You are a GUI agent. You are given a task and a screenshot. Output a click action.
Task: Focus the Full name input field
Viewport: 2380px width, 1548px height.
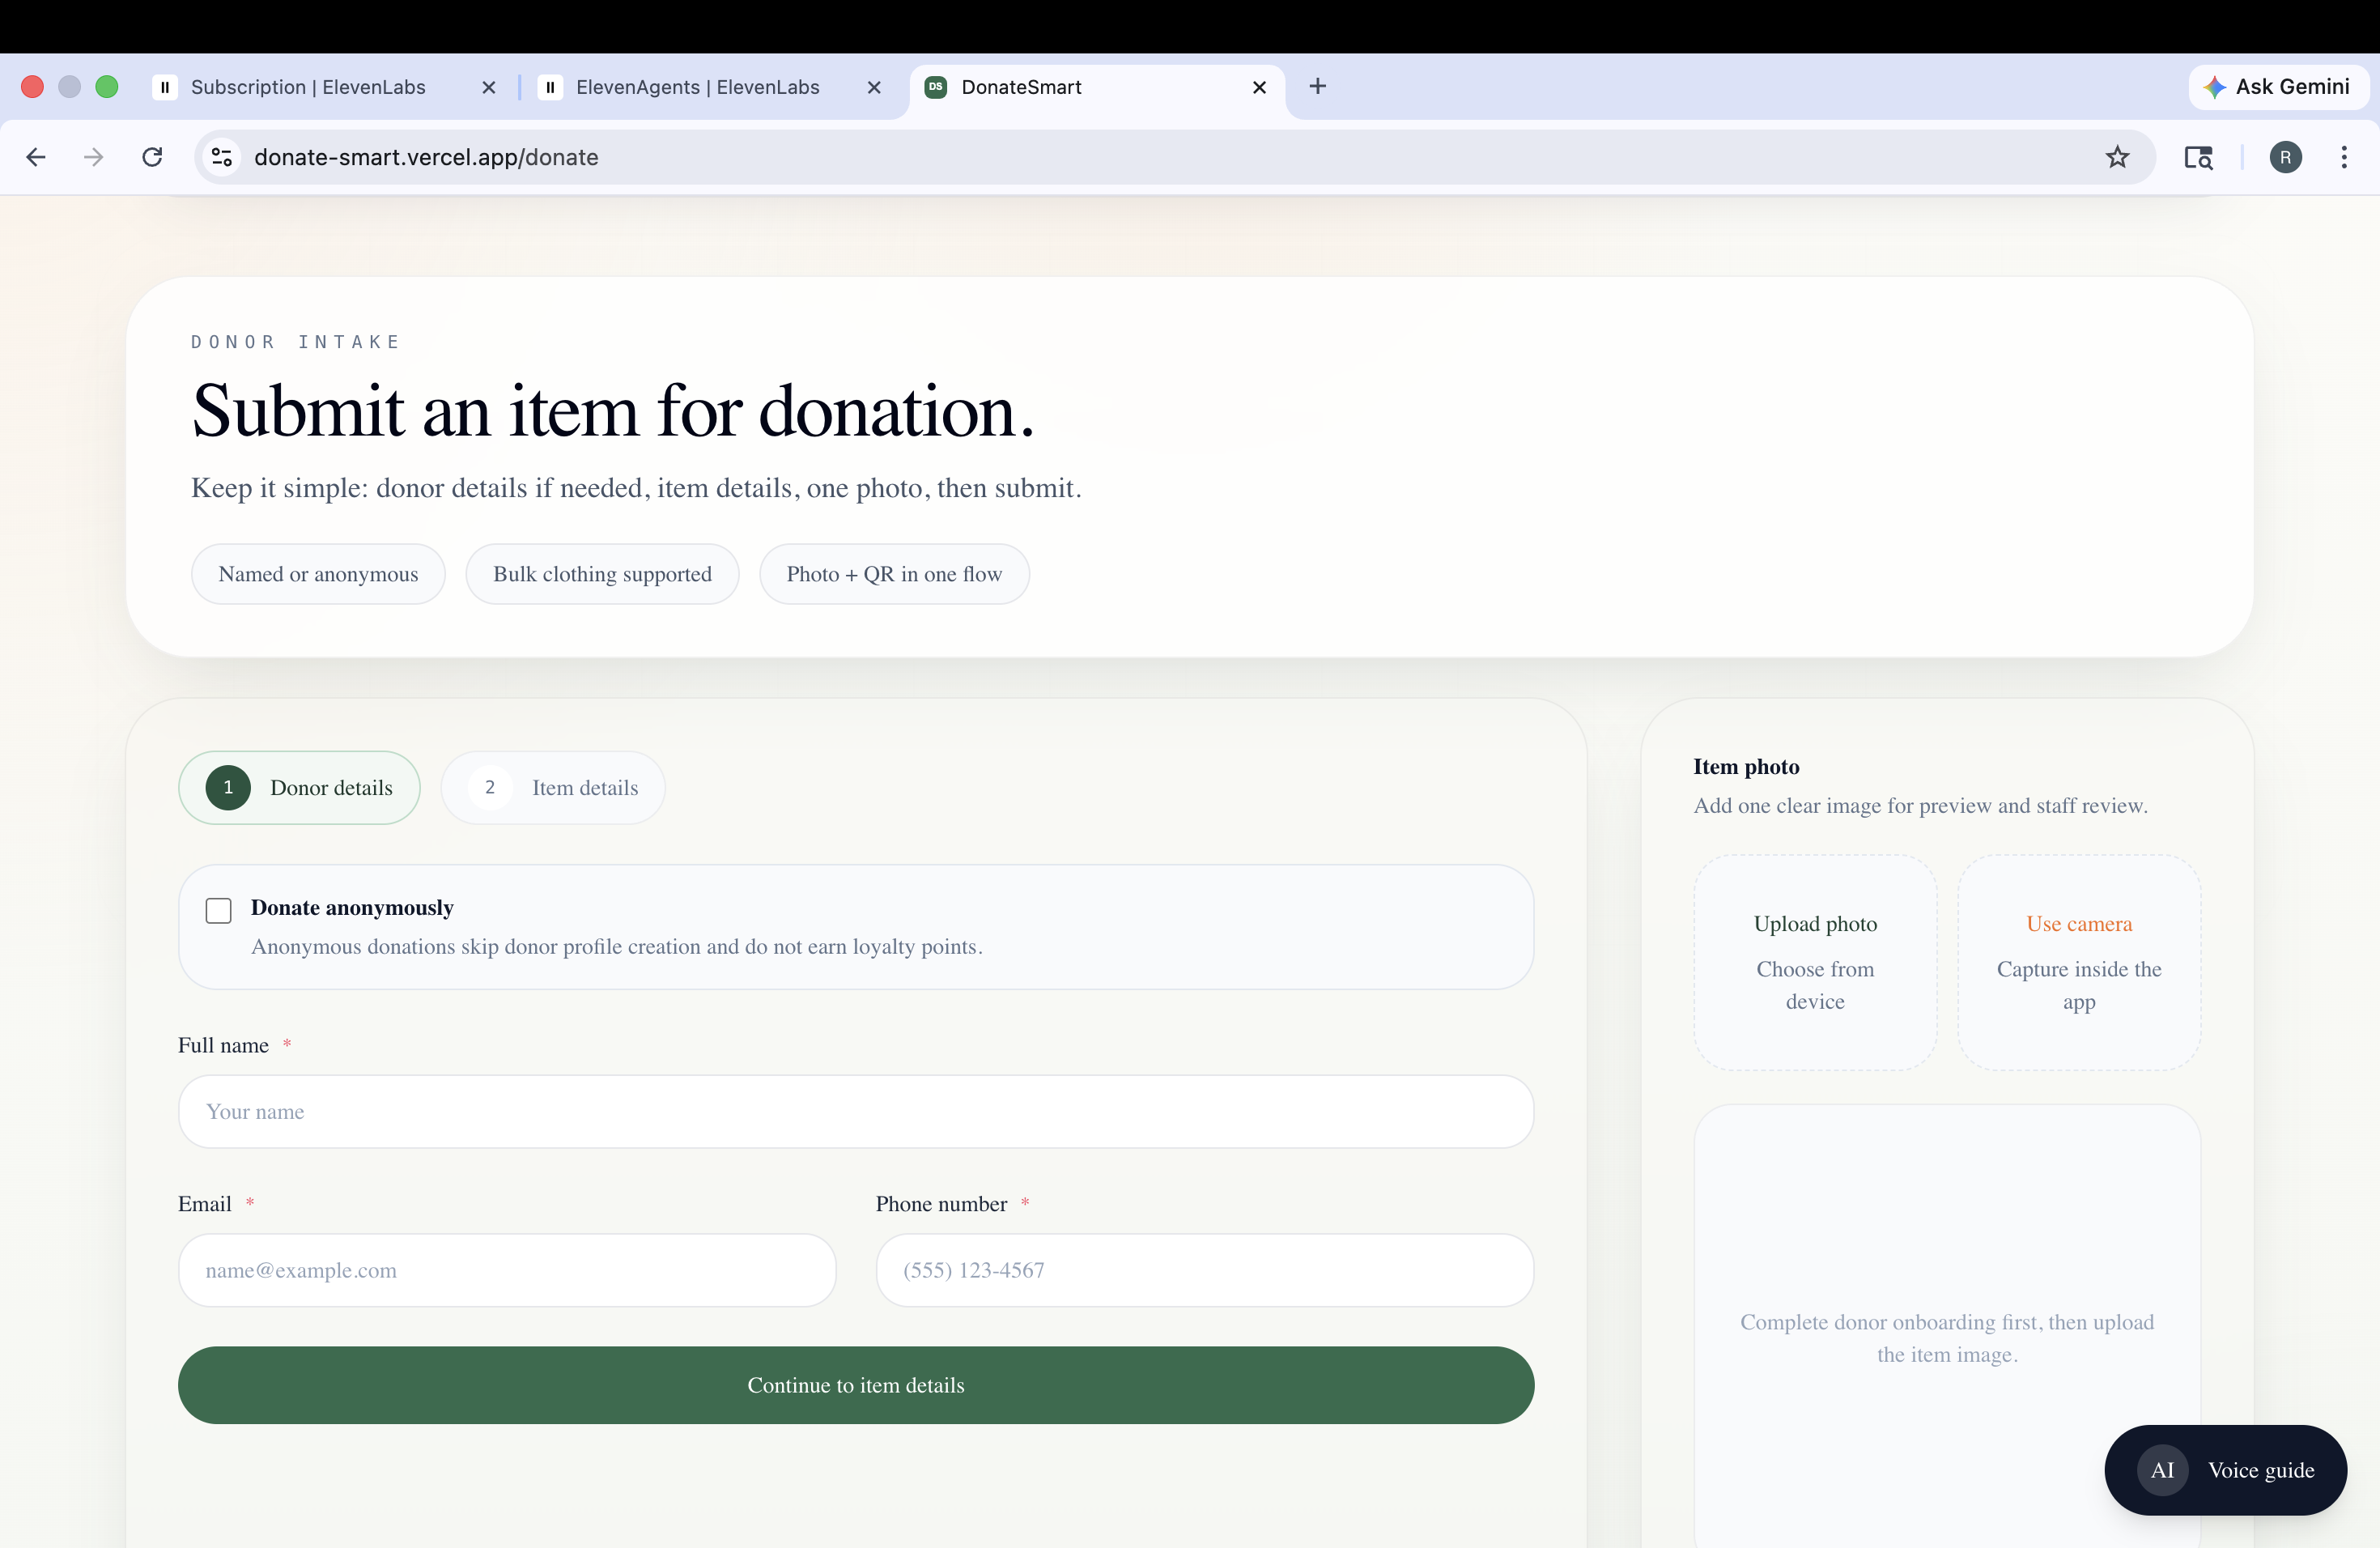[855, 1111]
